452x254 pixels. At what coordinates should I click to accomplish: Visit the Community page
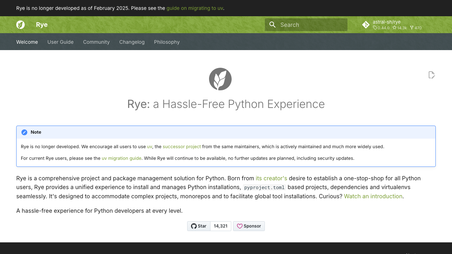(x=96, y=42)
